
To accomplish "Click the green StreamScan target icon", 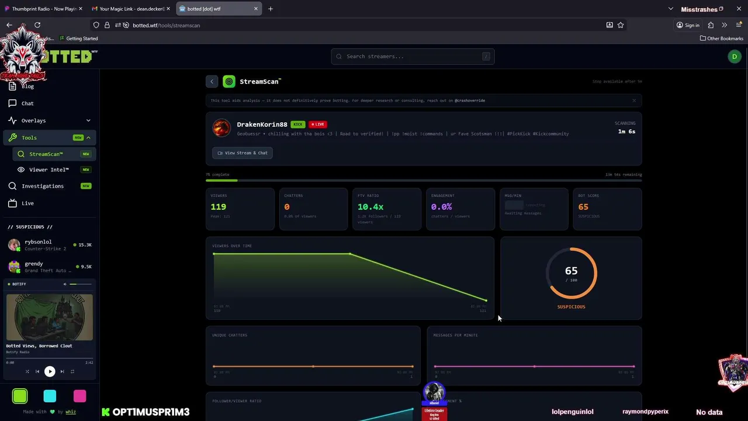I will coord(229,82).
